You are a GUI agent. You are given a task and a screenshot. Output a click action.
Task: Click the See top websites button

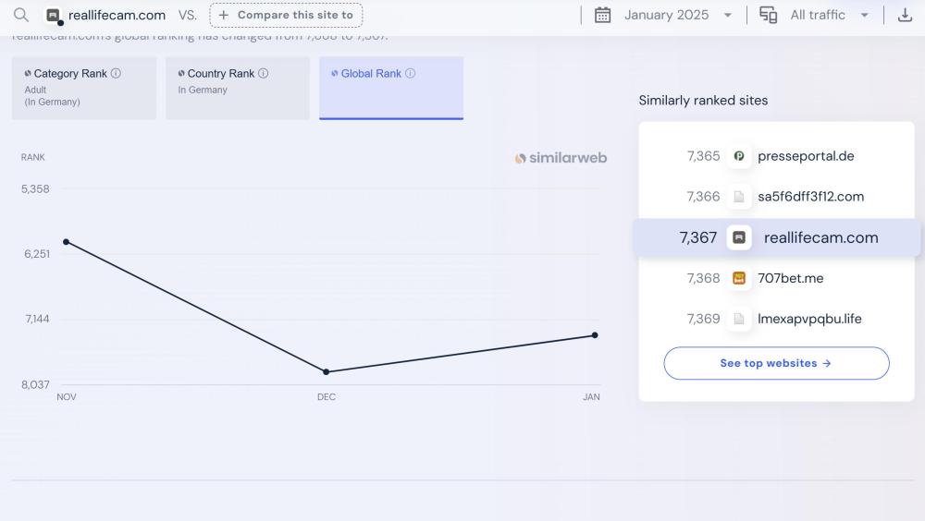(x=776, y=363)
